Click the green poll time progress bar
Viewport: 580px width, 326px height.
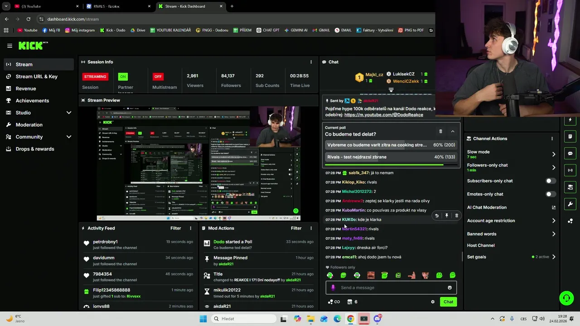384,165
